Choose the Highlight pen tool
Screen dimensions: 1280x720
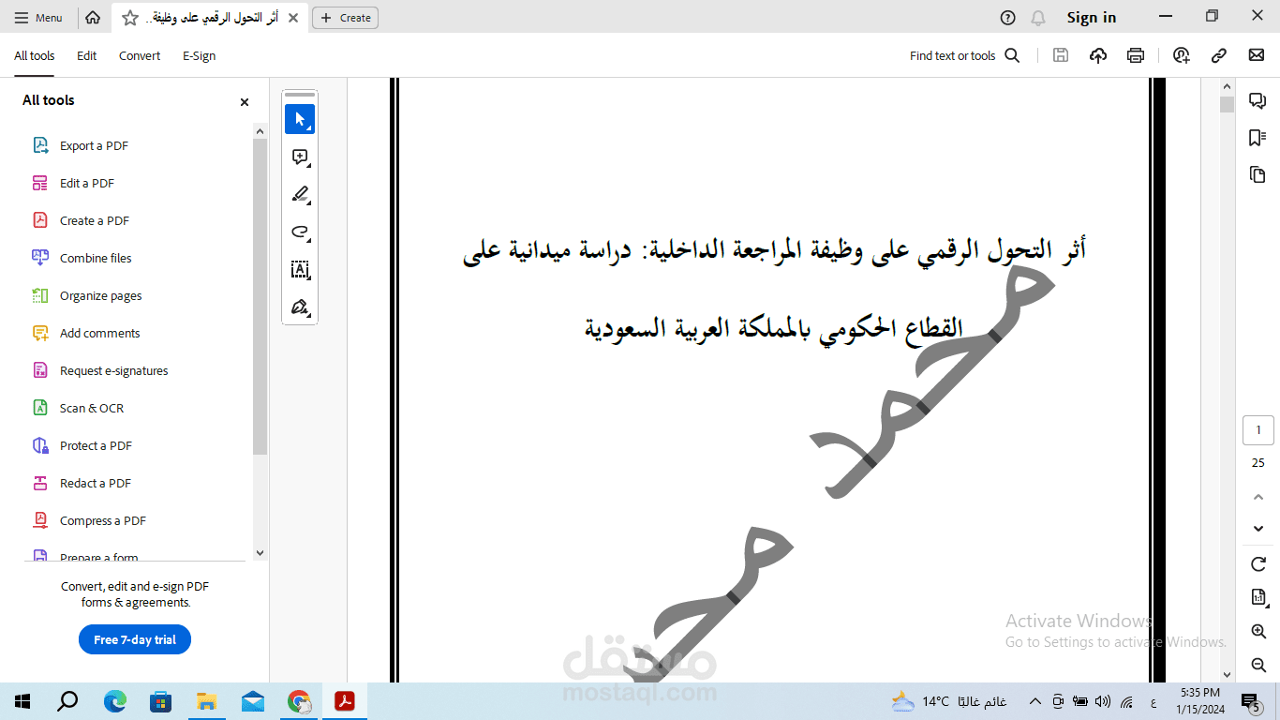point(300,194)
